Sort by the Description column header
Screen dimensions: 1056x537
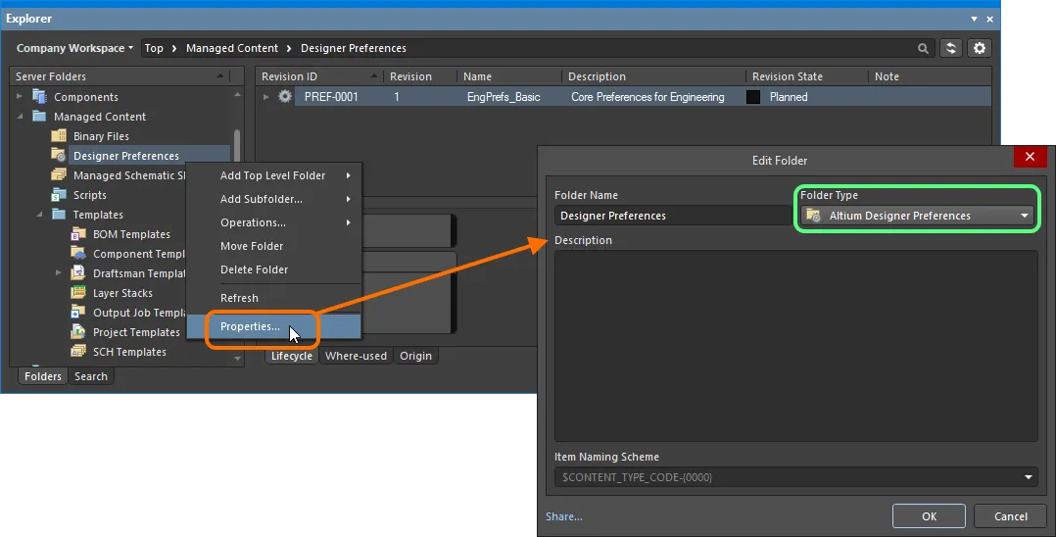[653, 76]
